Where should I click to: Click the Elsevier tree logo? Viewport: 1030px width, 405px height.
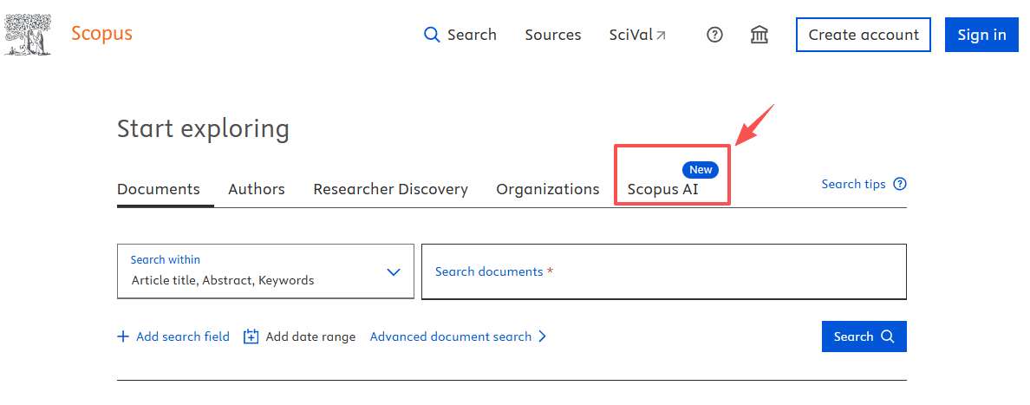pyautogui.click(x=27, y=35)
